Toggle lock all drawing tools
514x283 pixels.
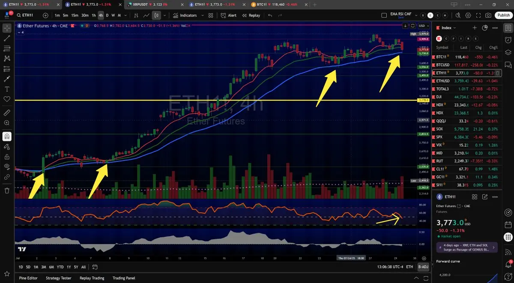[x=7, y=157]
